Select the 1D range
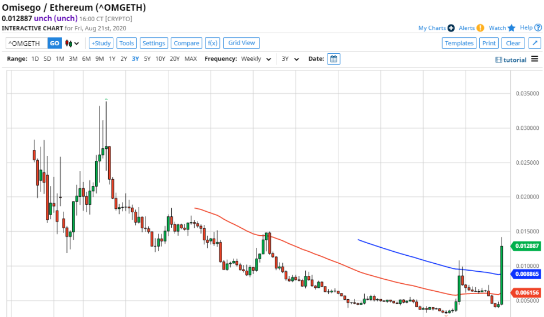 pyautogui.click(x=35, y=59)
